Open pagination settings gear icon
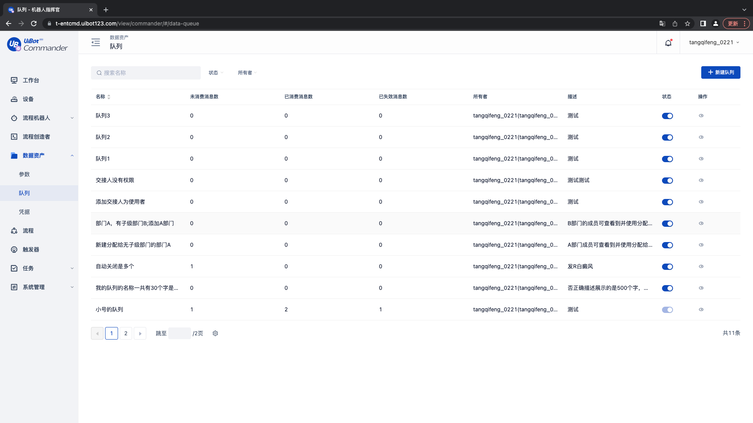Image resolution: width=753 pixels, height=423 pixels. [x=215, y=333]
